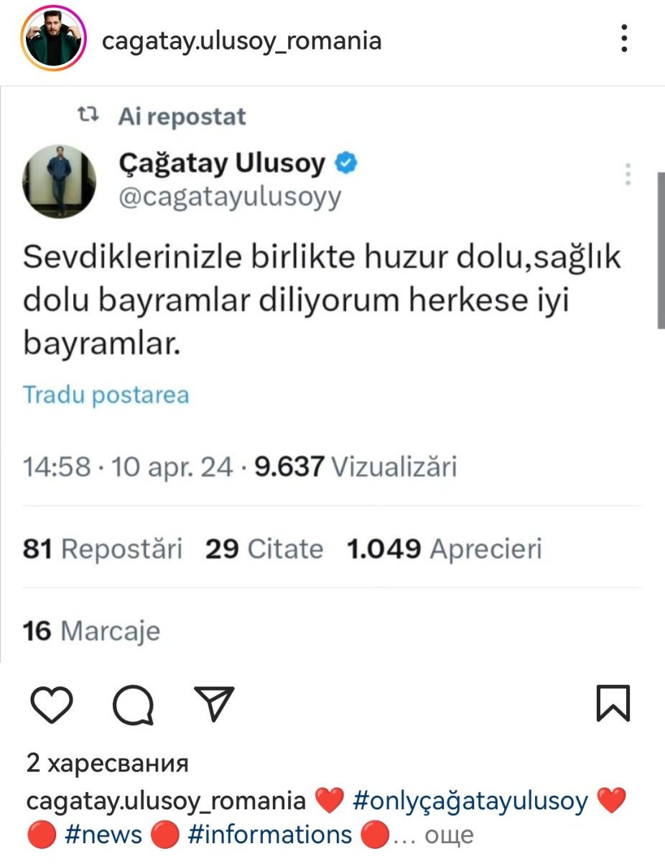The width and height of the screenshot is (665, 864).
Task: Click the gray scrollbar at right edge
Action: pyautogui.click(x=661, y=249)
